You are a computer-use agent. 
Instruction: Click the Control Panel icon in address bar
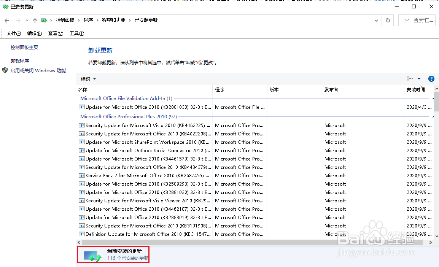[x=44, y=20]
